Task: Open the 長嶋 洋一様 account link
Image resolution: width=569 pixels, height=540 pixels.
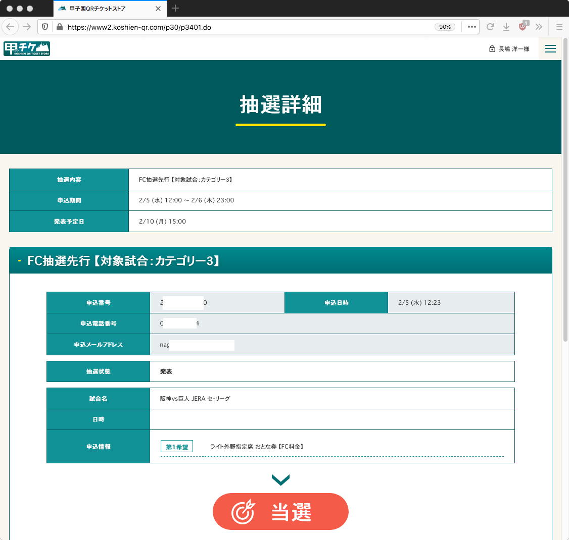Action: pyautogui.click(x=509, y=49)
